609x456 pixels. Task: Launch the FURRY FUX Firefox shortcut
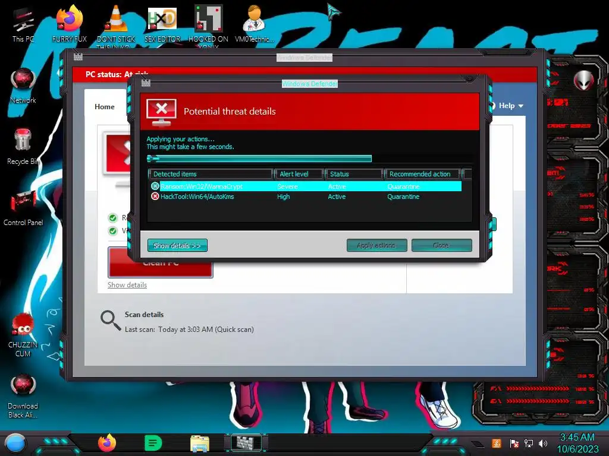coord(69,24)
